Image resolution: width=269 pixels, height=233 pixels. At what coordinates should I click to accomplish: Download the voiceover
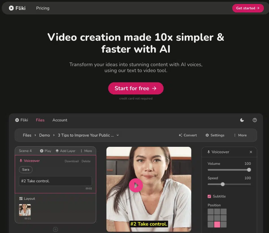(x=71, y=161)
